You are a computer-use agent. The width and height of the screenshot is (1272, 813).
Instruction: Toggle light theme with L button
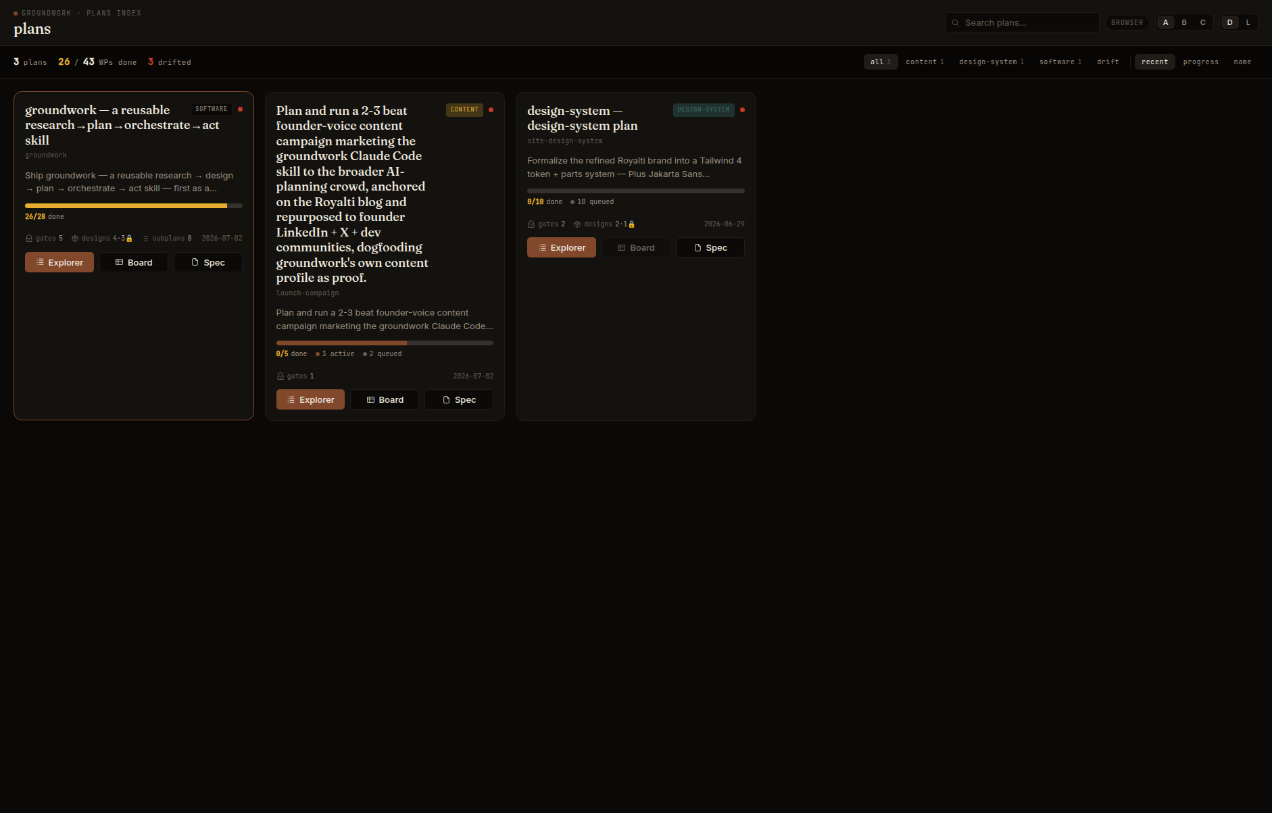pyautogui.click(x=1248, y=22)
